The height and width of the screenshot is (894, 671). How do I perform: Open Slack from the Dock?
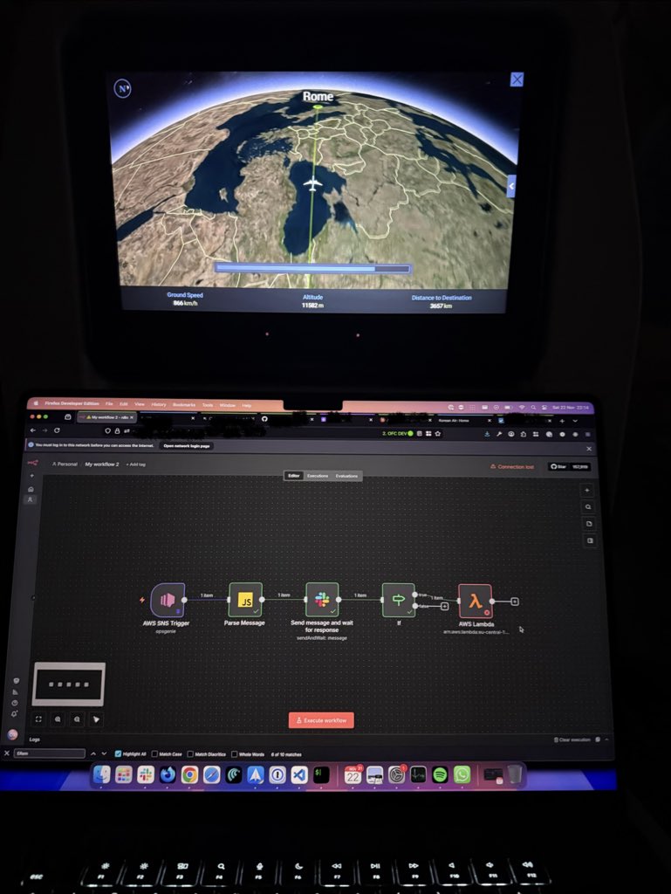pos(145,774)
